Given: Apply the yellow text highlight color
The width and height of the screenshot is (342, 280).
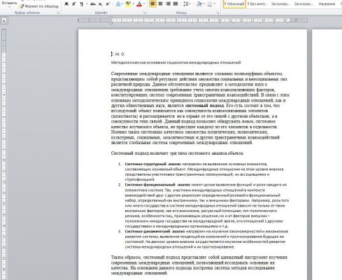Looking at the screenshot, I should click(128, 3).
